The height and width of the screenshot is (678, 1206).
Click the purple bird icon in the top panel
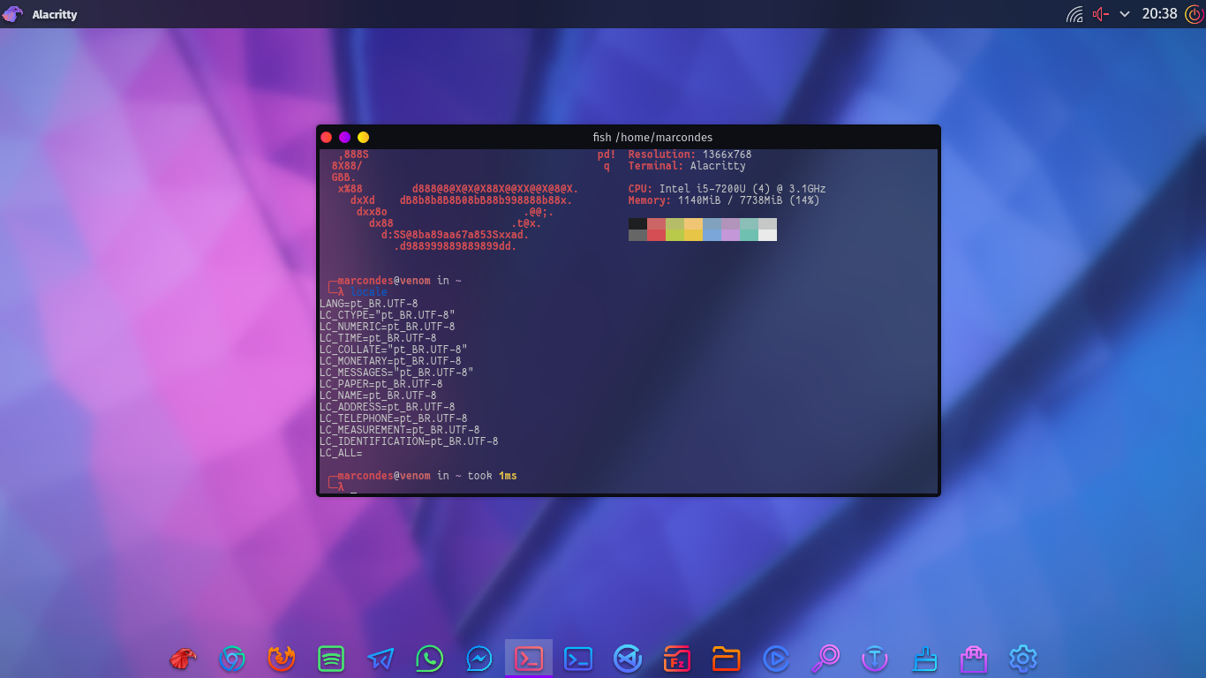(x=13, y=14)
